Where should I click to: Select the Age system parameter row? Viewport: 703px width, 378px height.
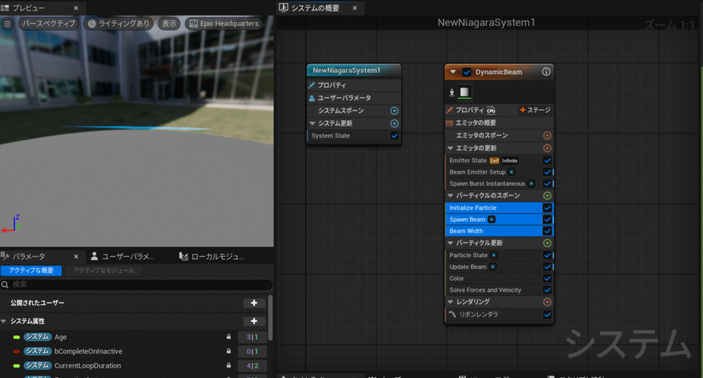point(133,337)
